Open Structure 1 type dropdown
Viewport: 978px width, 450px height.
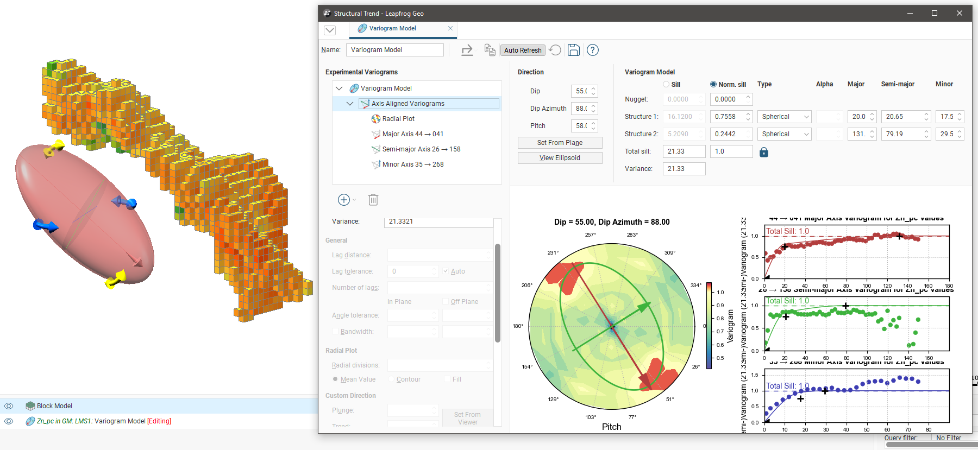click(x=785, y=117)
